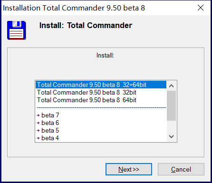Click empty panel space beneath the list box
The image size is (212, 183).
point(106,150)
